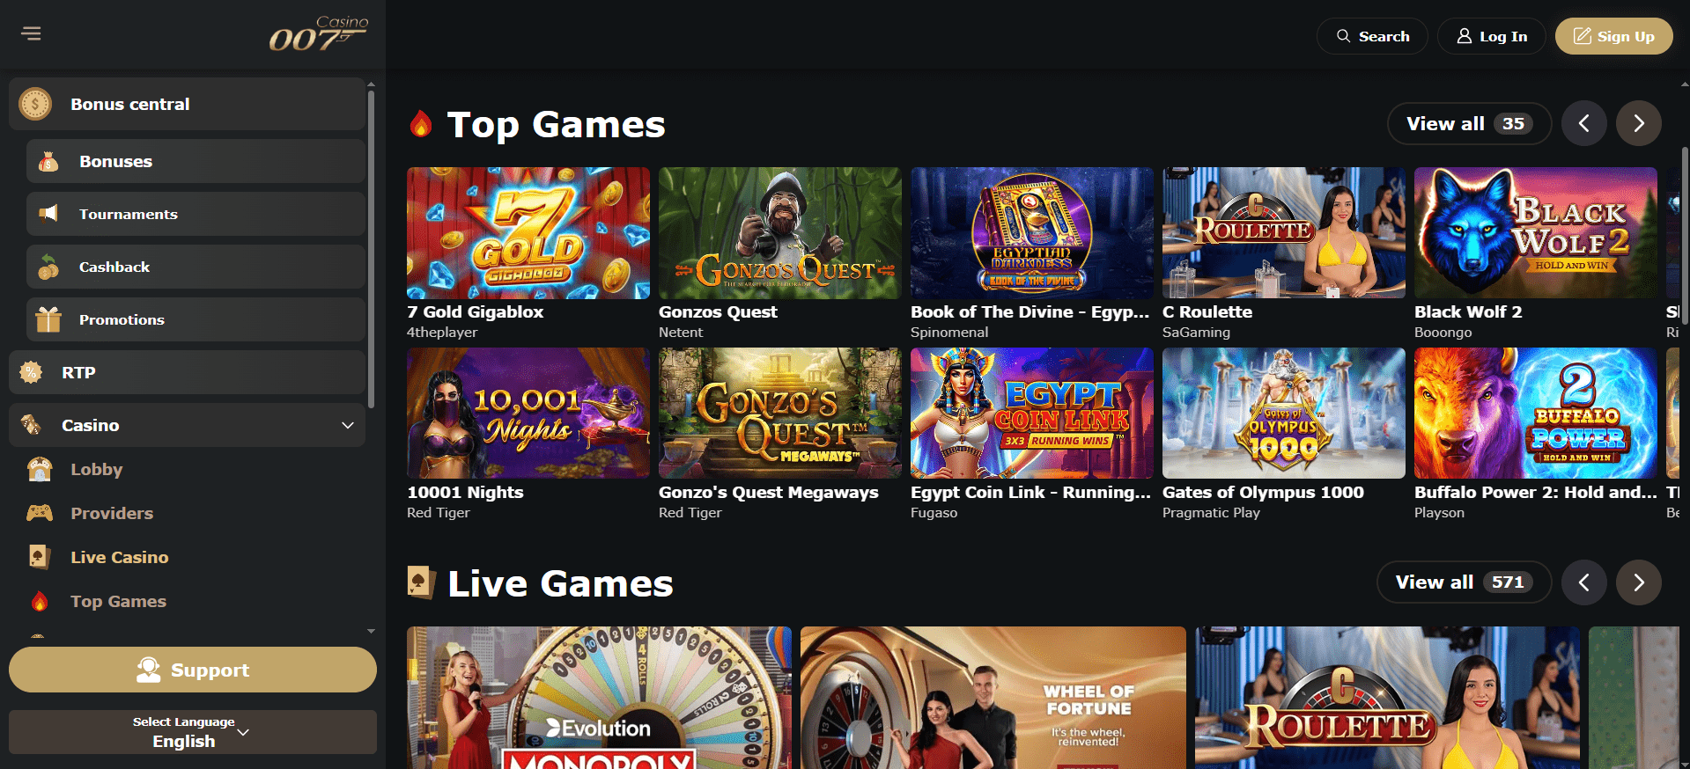Open the Search field
This screenshot has width=1690, height=769.
[1372, 36]
